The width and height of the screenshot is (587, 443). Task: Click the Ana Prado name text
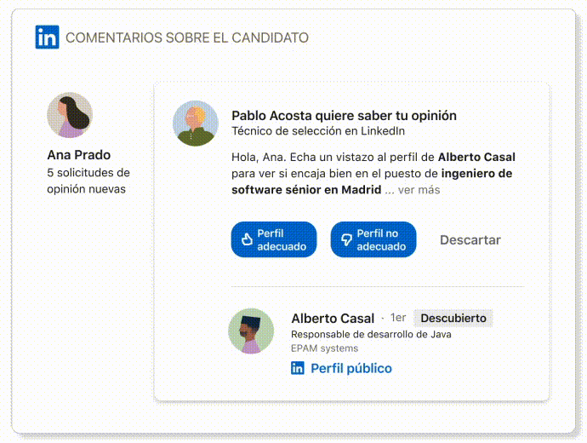(79, 155)
